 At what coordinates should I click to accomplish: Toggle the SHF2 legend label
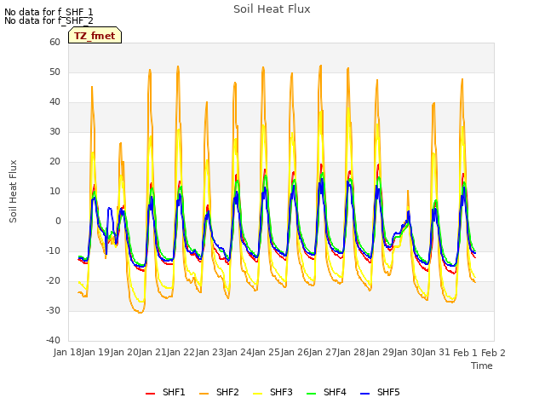click(227, 392)
